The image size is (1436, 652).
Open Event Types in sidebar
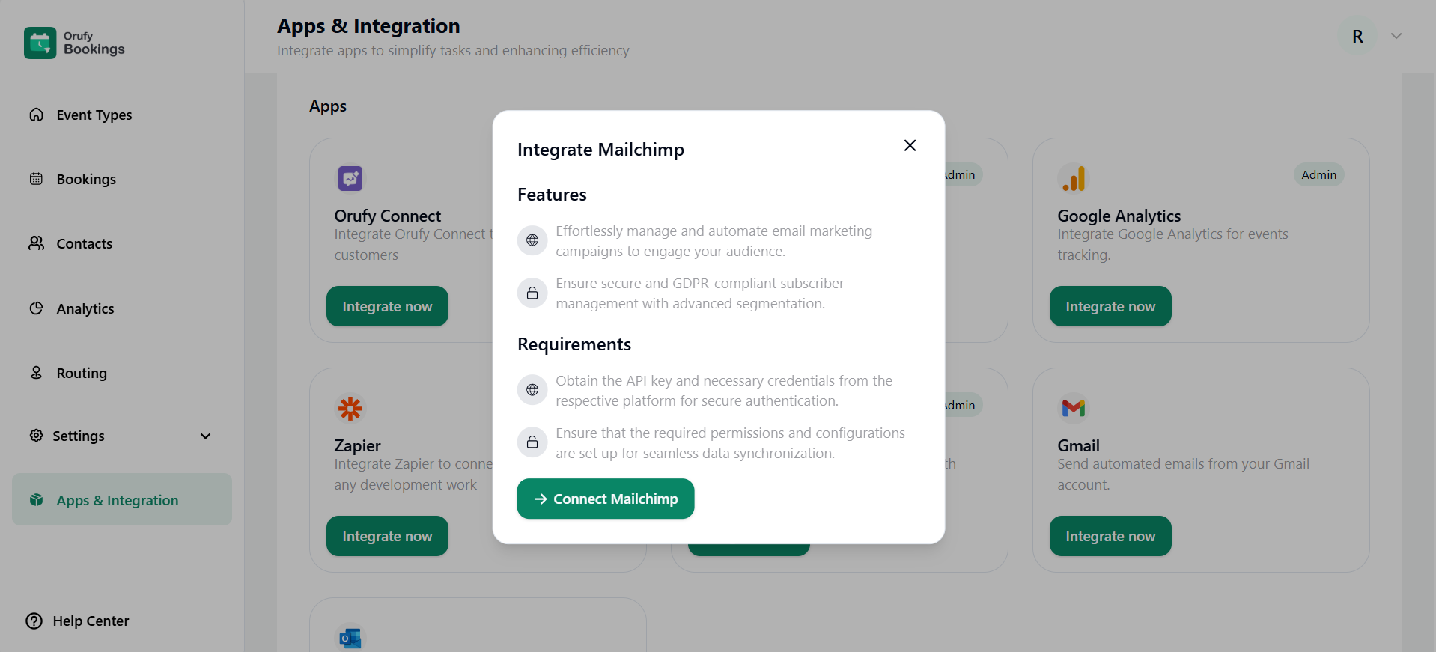pos(94,115)
